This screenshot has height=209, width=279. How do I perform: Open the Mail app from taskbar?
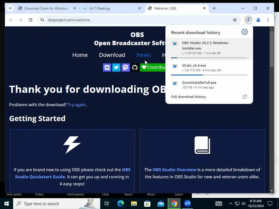pos(161,204)
